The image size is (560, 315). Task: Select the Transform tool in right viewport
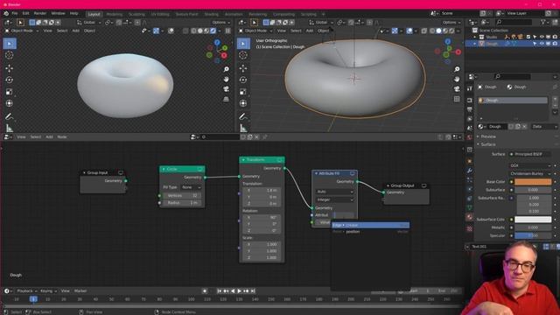point(243,103)
